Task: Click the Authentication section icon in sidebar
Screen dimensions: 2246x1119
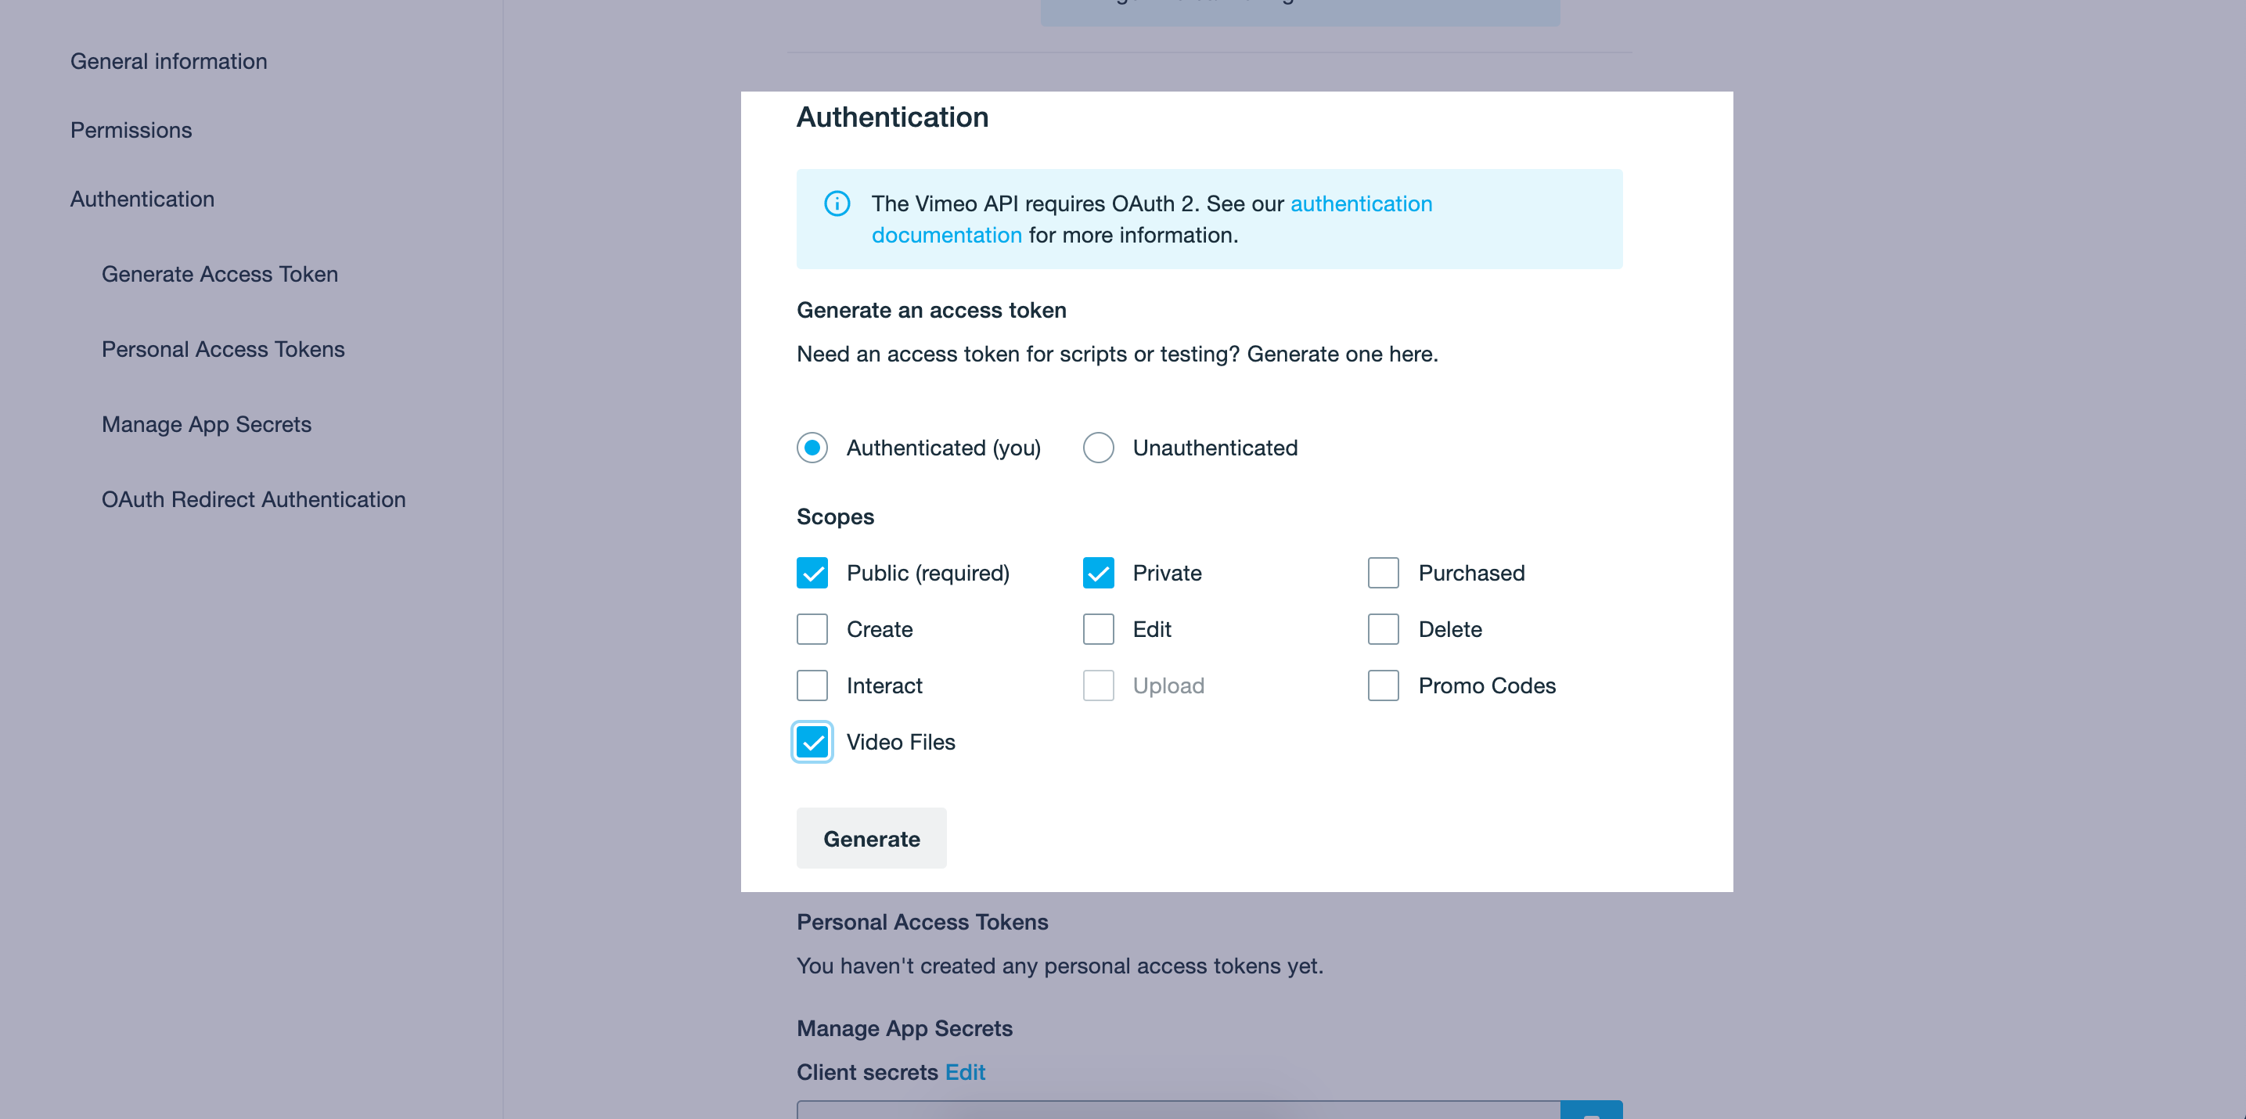Action: tap(142, 198)
